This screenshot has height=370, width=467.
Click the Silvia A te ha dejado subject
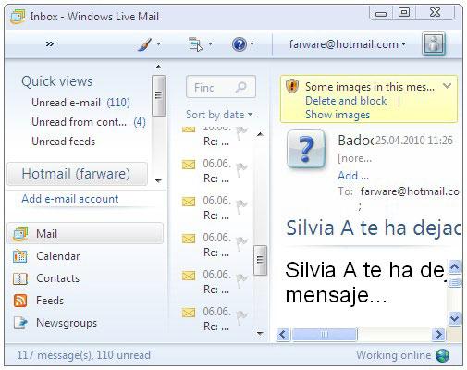(373, 228)
